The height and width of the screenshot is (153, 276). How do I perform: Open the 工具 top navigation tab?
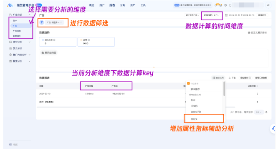[x=143, y=5]
